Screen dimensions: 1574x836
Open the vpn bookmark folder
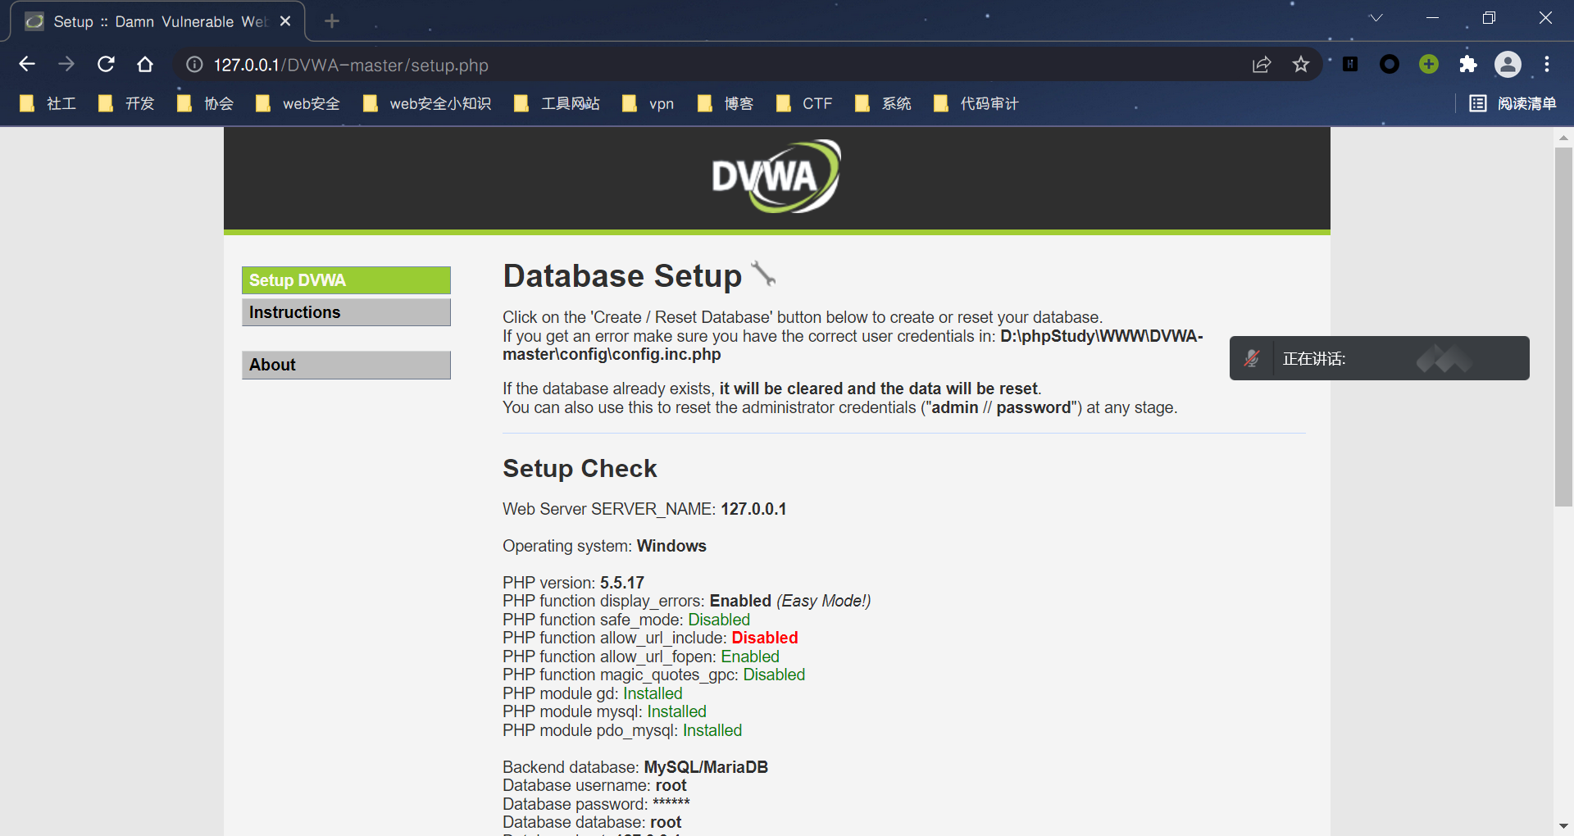(648, 103)
